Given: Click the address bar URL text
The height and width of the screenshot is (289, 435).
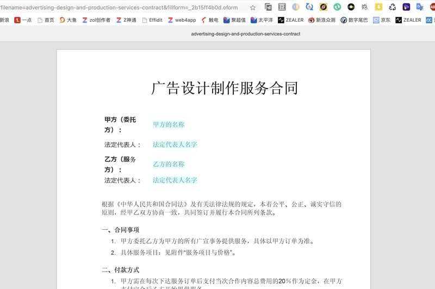Looking at the screenshot, I should (119, 8).
